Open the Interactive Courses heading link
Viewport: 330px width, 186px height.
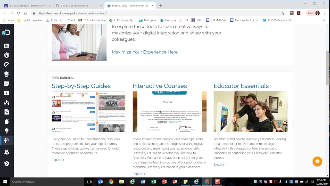tap(160, 86)
